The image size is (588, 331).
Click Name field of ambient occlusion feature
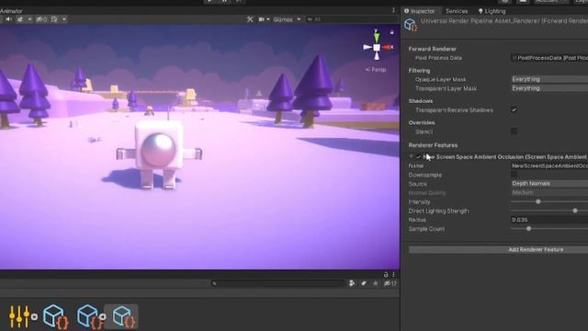point(549,165)
